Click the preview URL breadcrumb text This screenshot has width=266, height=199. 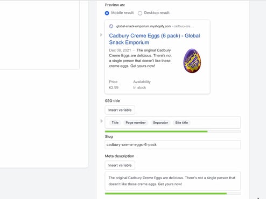pos(155,26)
